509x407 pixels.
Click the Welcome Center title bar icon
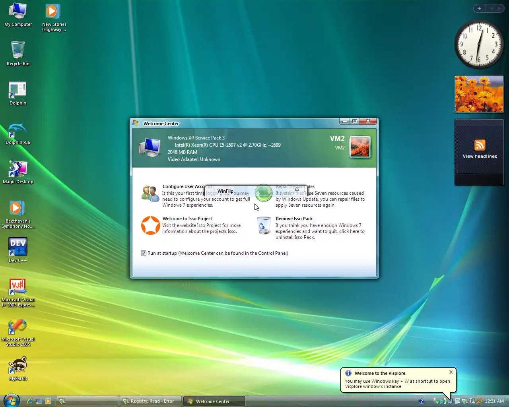[x=135, y=123]
